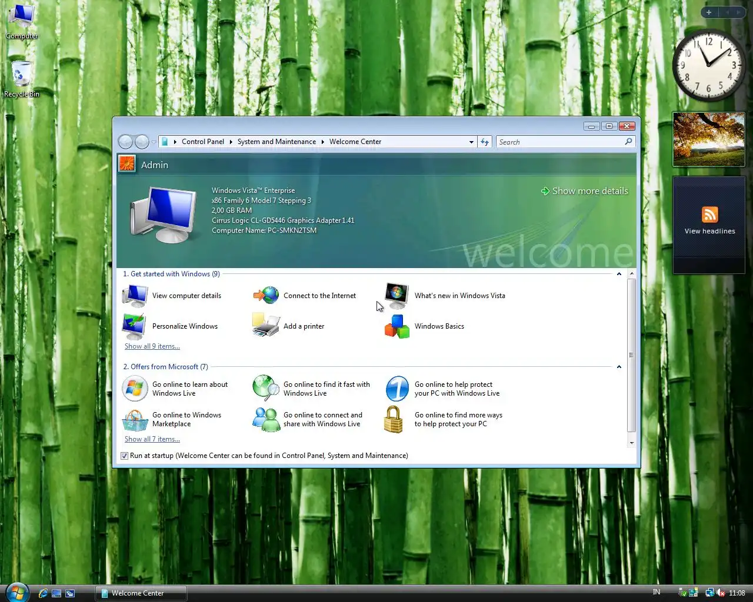Click Show Desktop in Quick Launch
753x602 pixels.
pos(56,593)
